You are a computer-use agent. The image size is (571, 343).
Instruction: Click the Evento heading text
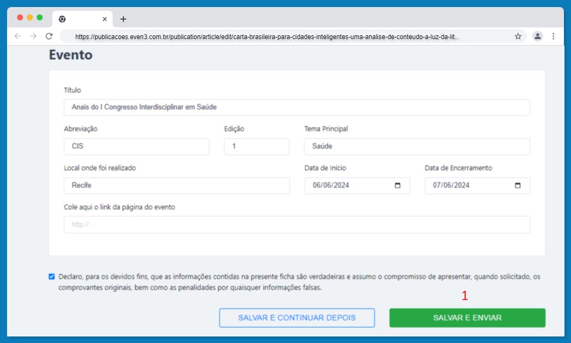[x=71, y=55]
